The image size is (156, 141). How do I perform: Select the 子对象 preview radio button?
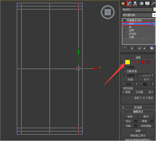133,92
